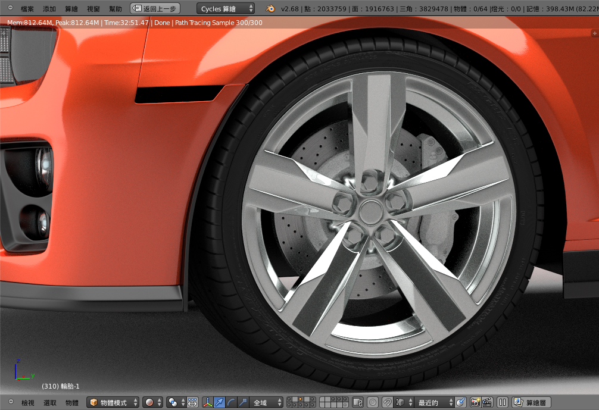Viewport: 599px width, 410px height.
Task: Open the Cycles 算繪 render engine dropdown
Action: point(226,9)
